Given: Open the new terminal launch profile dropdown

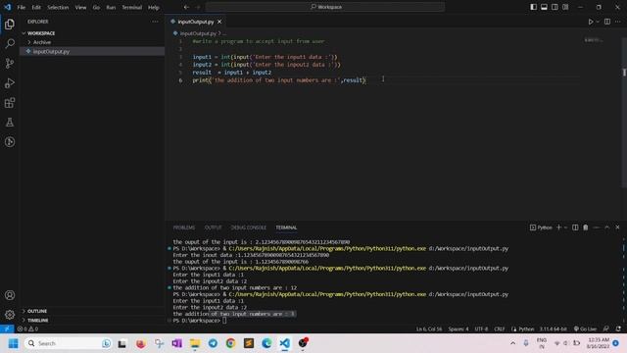Looking at the screenshot, I should click(x=565, y=227).
